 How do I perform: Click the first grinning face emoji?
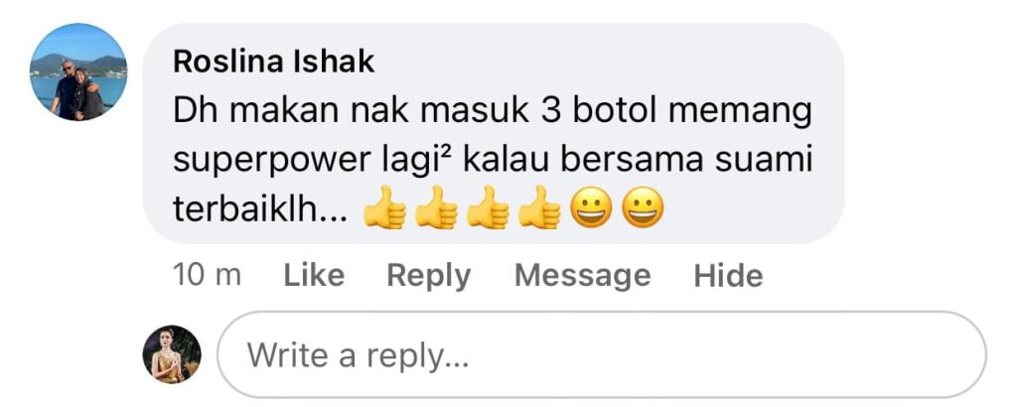pyautogui.click(x=591, y=208)
